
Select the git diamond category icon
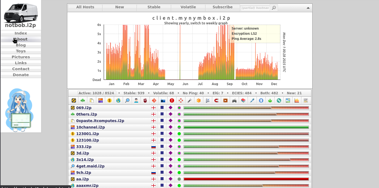click(x=154, y=100)
